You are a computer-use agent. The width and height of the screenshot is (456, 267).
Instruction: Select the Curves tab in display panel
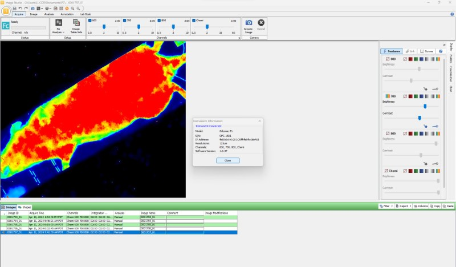tap(426, 51)
